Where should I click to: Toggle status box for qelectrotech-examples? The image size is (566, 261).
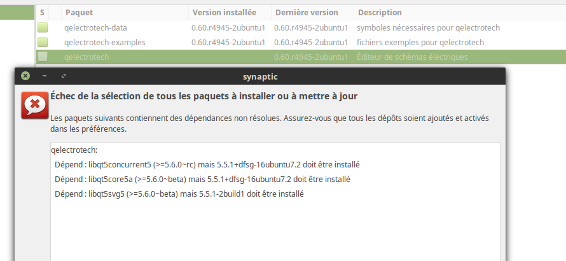click(x=43, y=42)
